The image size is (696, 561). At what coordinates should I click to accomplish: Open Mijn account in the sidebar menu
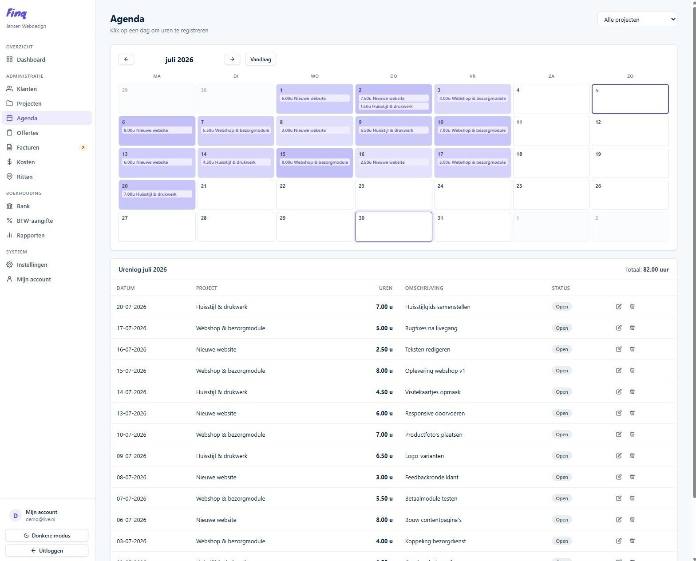pos(47,279)
